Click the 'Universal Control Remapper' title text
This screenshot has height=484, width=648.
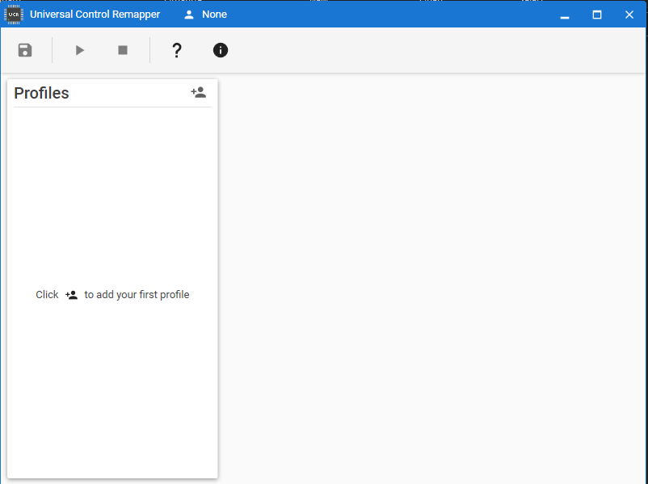tap(95, 15)
